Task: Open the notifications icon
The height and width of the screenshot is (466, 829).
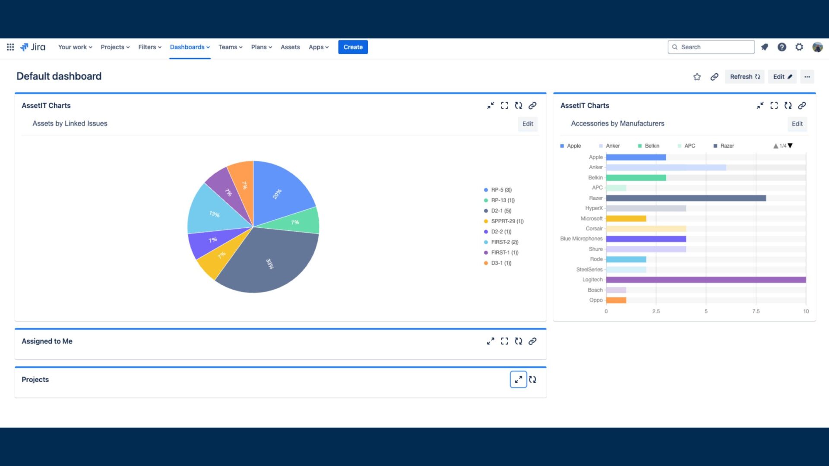Action: pos(764,47)
